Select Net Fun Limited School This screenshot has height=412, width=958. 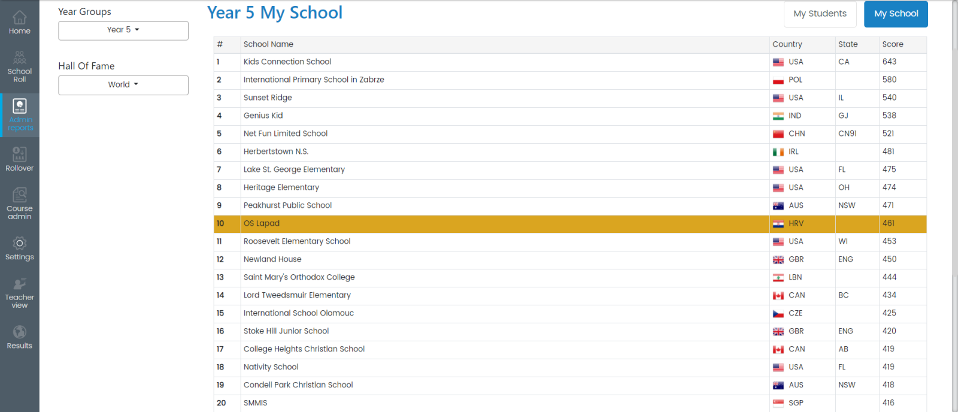click(286, 134)
